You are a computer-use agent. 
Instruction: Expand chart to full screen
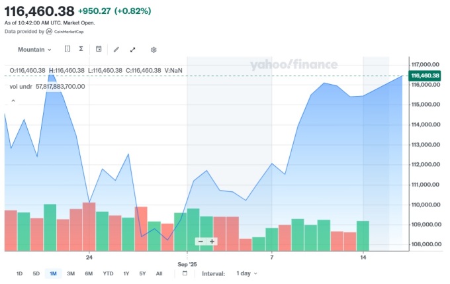[x=133, y=49]
